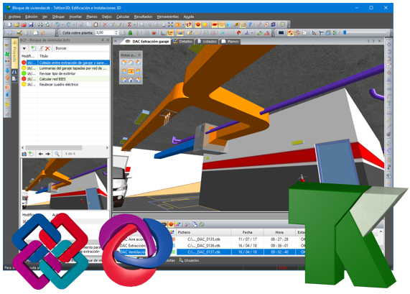The width and height of the screenshot is (410, 294).
Task: Select the DAC Extracción garaje tab
Action: (x=147, y=42)
